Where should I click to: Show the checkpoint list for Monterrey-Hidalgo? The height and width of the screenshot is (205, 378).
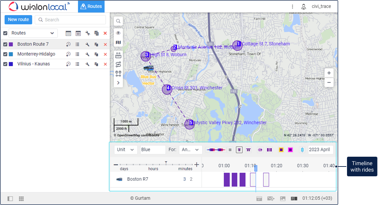(x=77, y=54)
